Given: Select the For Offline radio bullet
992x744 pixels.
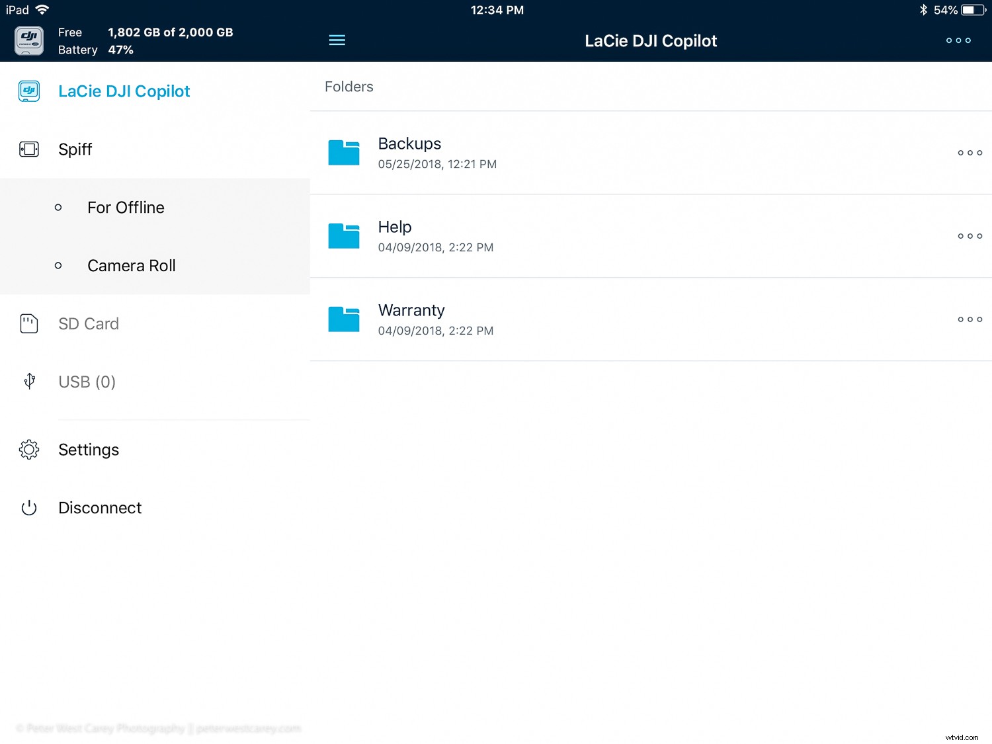Looking at the screenshot, I should coord(58,207).
